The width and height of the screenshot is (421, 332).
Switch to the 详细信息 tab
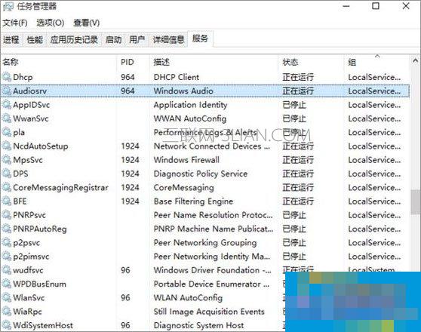pyautogui.click(x=168, y=40)
